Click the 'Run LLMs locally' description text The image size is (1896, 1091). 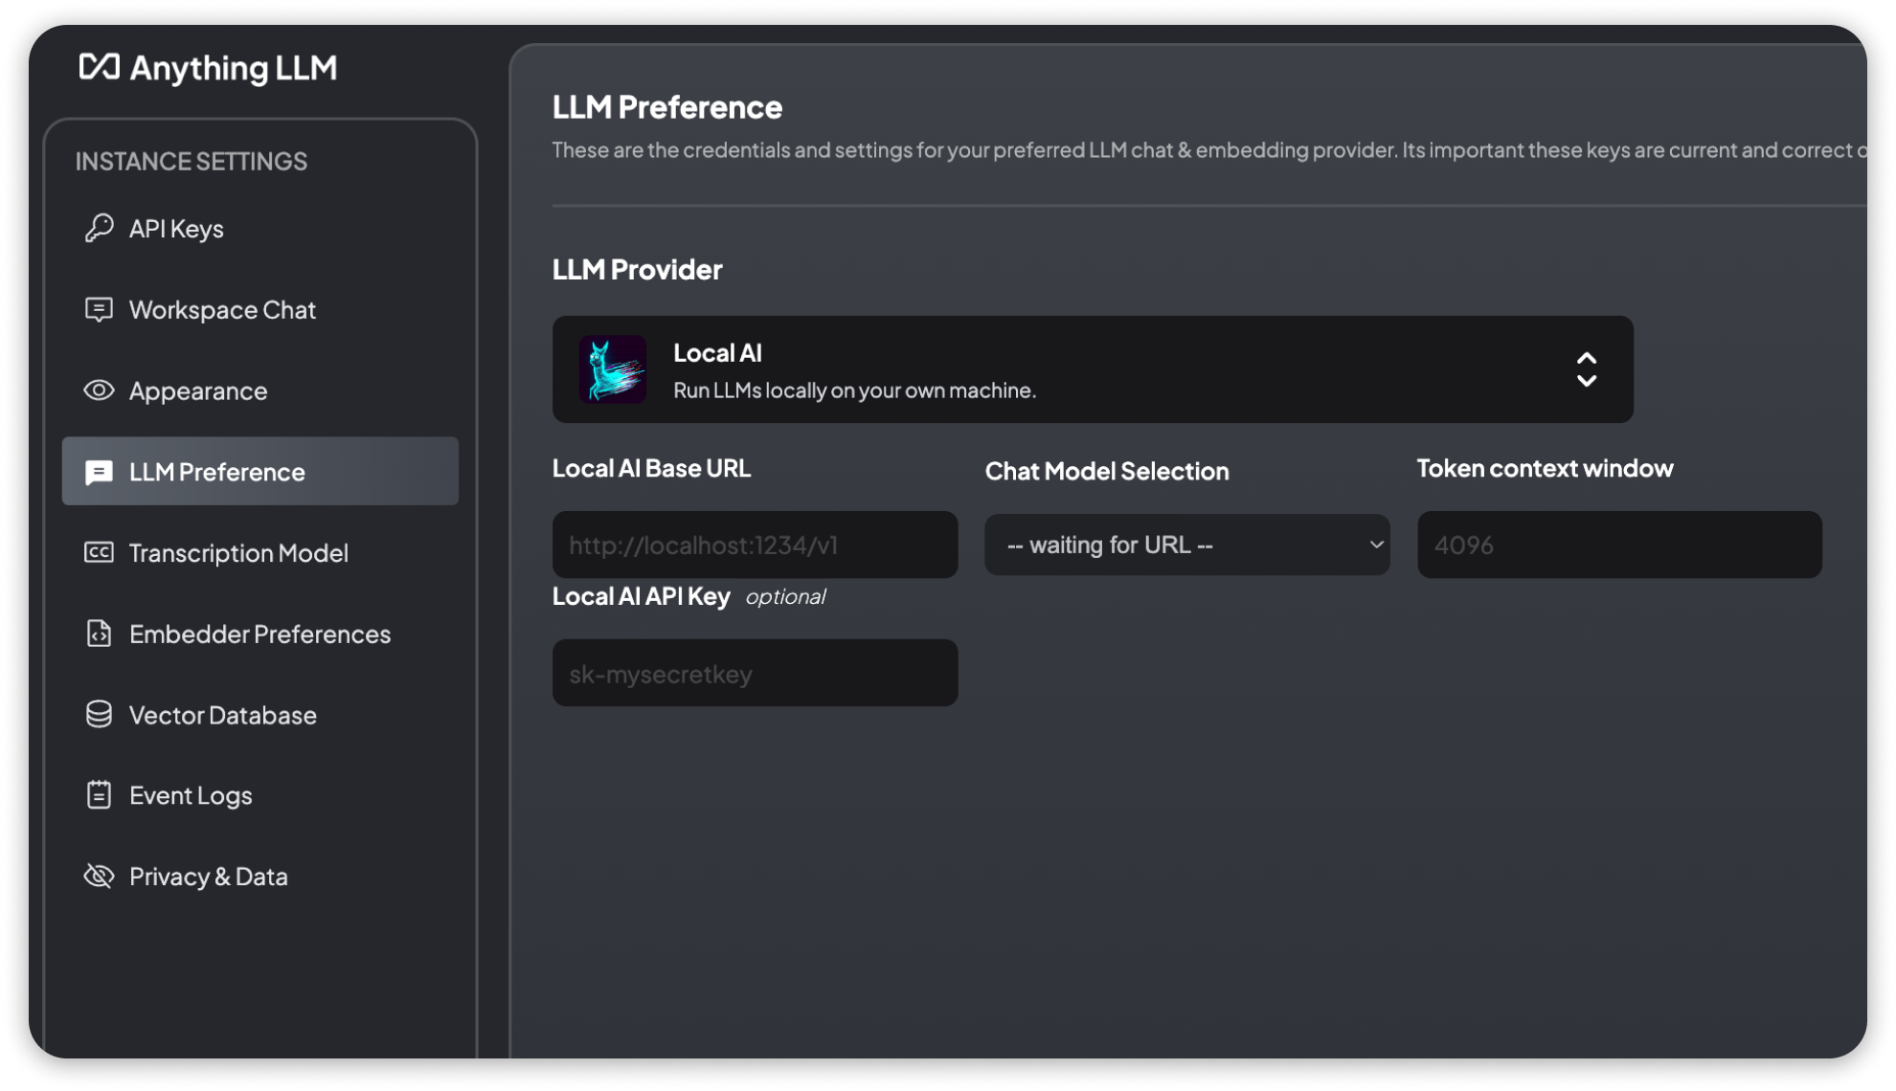(x=855, y=390)
